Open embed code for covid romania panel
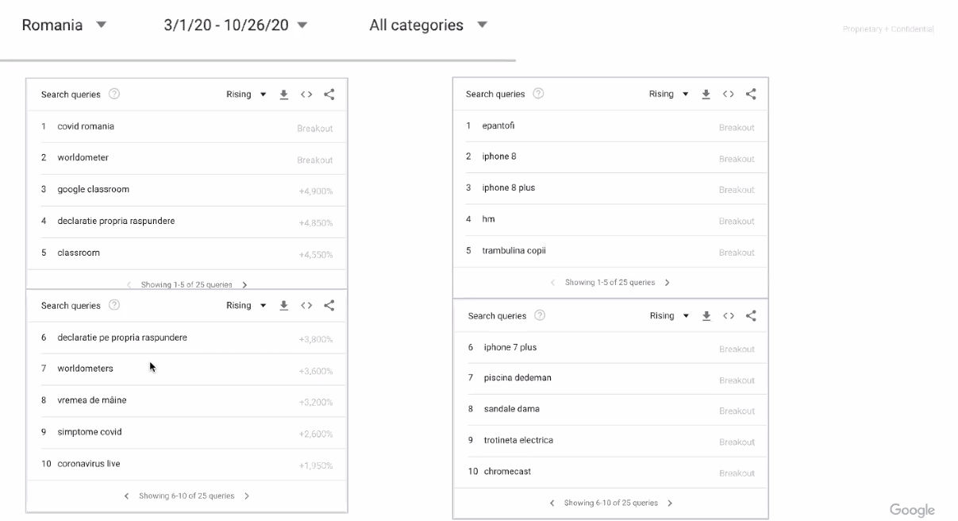The width and height of the screenshot is (958, 521). (306, 95)
